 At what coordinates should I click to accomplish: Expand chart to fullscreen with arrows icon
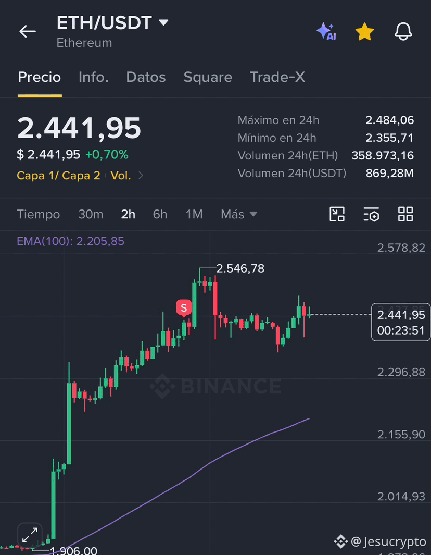click(30, 535)
